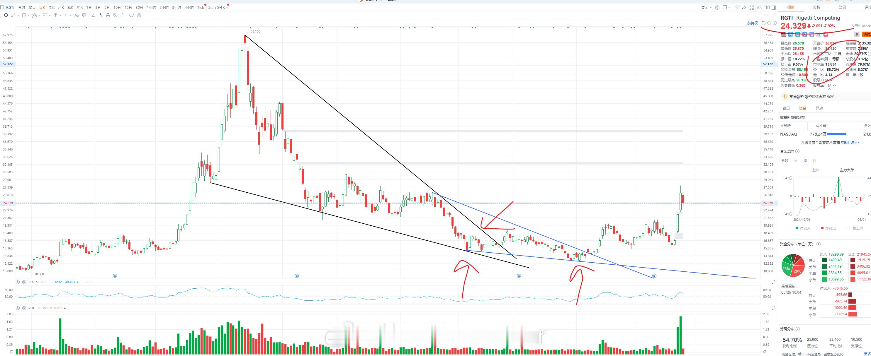
Task: Select the price measure tool
Action: [56, 15]
